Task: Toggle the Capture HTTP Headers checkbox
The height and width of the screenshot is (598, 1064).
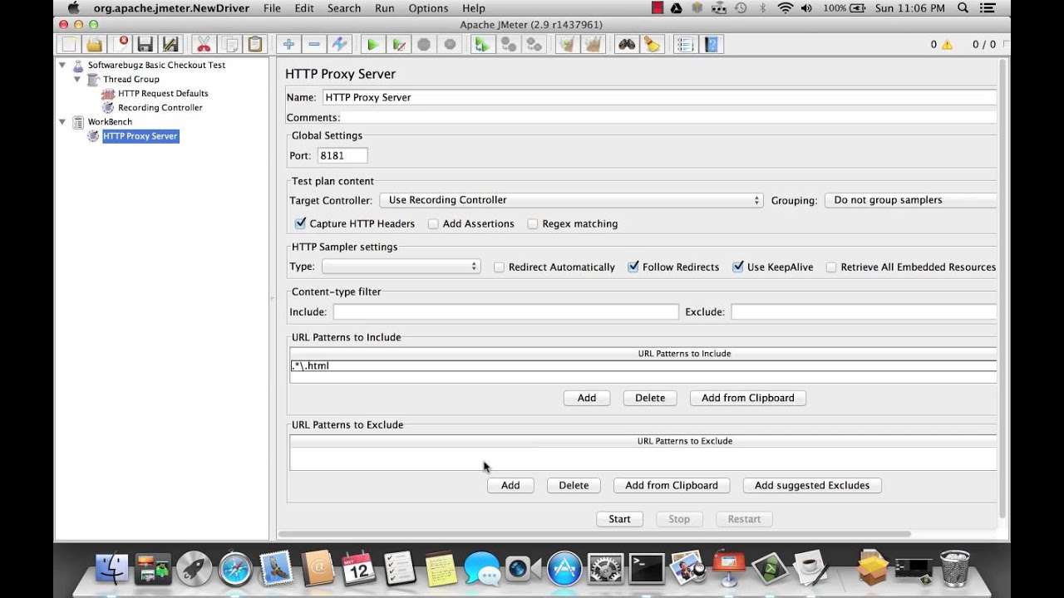Action: coord(301,223)
